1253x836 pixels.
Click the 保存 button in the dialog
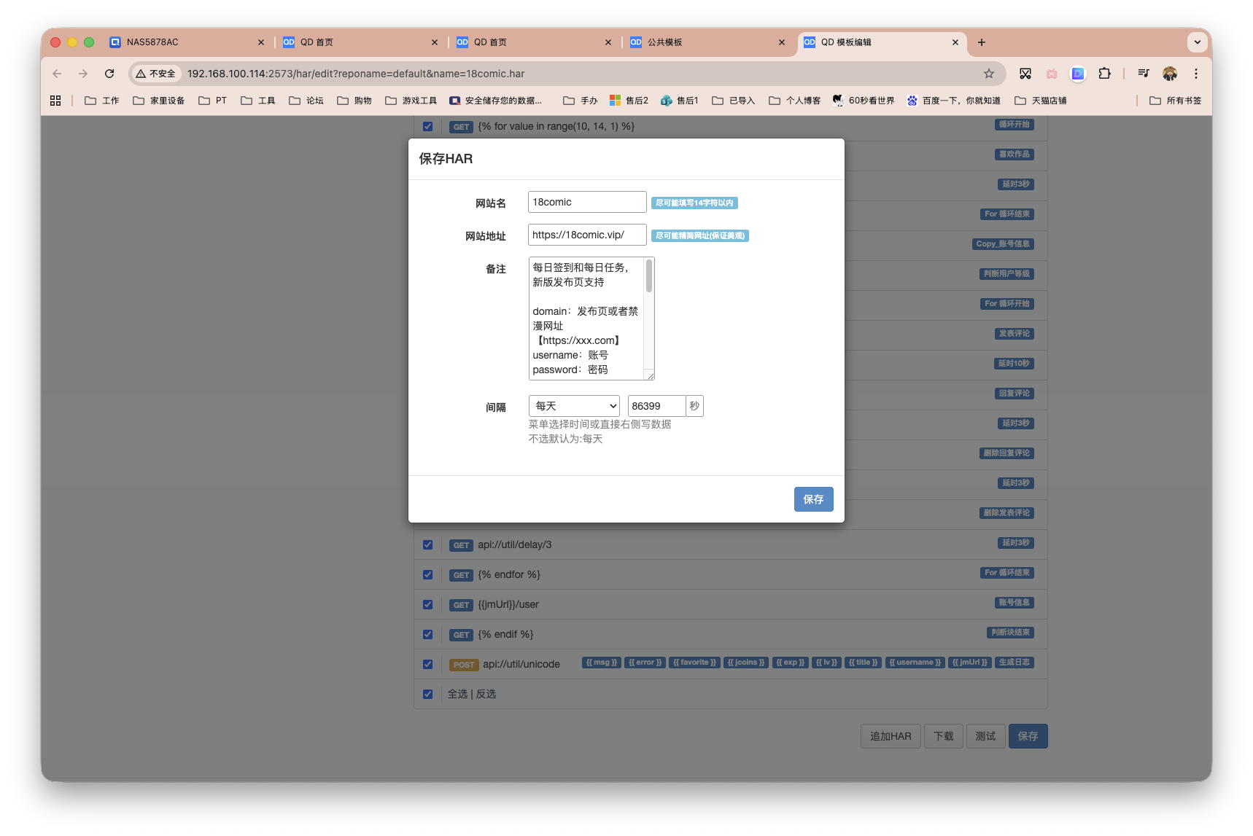pos(813,499)
